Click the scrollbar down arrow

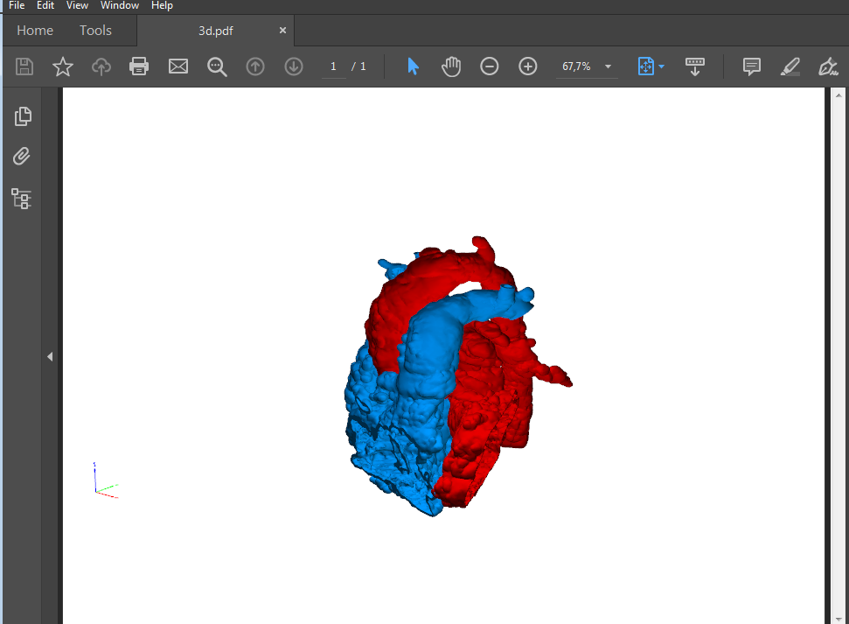pos(839,619)
